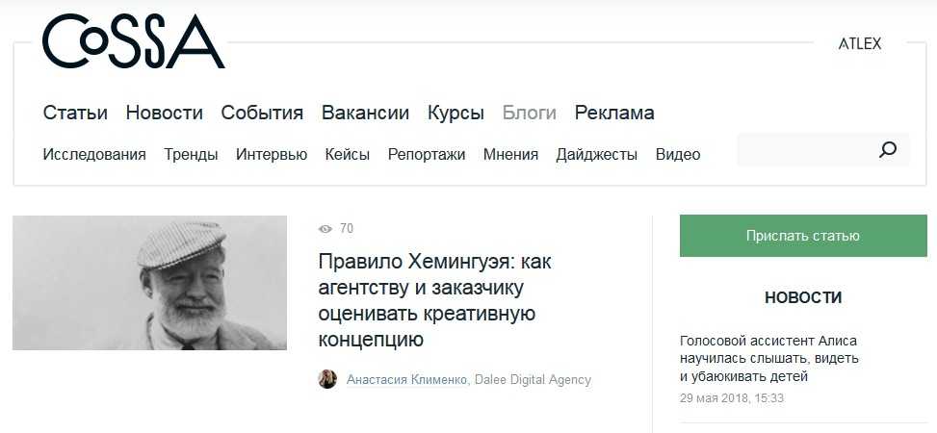
Task: Open the События section
Action: tap(262, 113)
